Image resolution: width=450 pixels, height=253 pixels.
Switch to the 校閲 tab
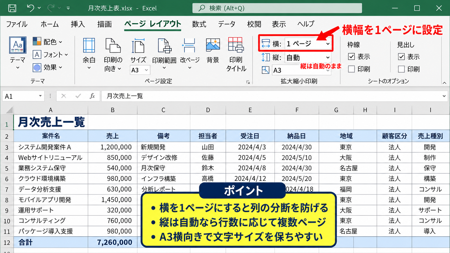[254, 24]
